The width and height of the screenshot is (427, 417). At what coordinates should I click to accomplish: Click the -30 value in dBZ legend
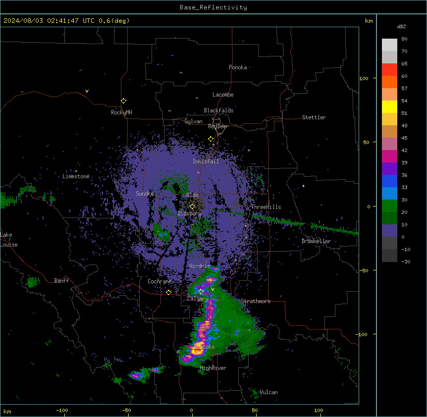pos(406,261)
